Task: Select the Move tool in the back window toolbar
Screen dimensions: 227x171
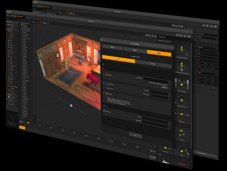Action: pos(67,13)
